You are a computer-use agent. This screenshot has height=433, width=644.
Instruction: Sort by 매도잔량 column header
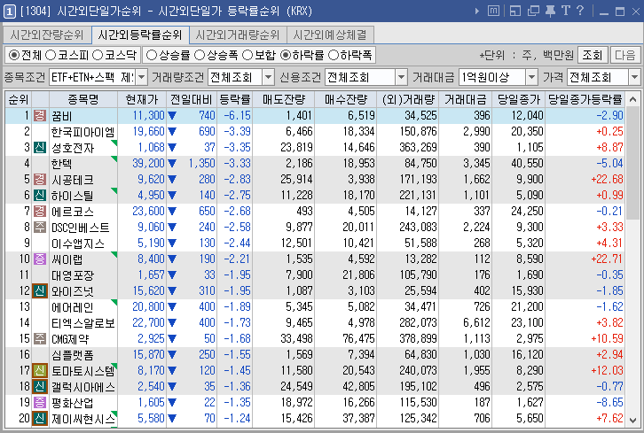(x=283, y=100)
